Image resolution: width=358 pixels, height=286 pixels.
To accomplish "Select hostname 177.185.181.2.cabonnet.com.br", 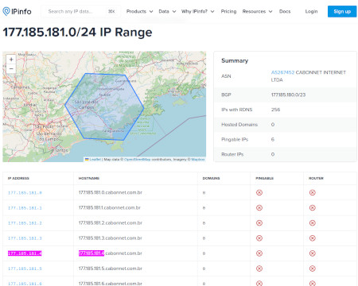I will click(111, 222).
